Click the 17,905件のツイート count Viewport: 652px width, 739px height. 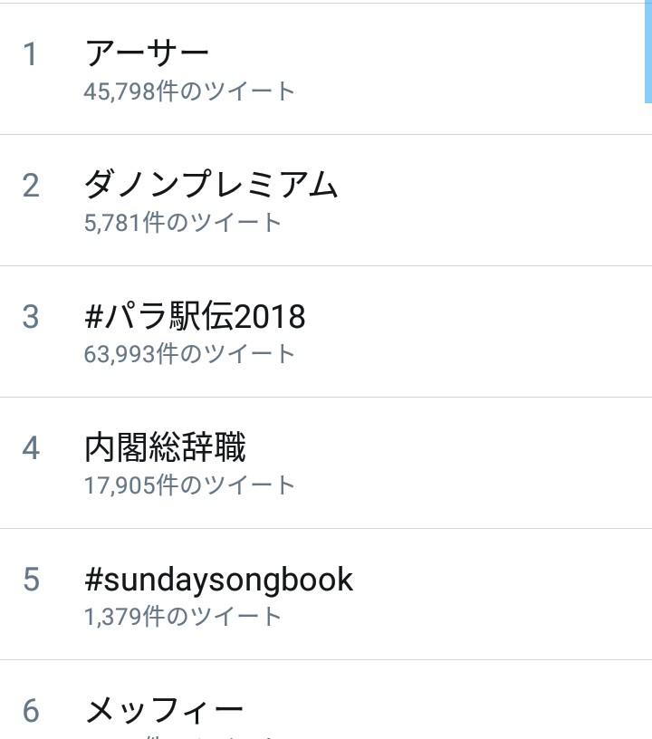coord(189,485)
